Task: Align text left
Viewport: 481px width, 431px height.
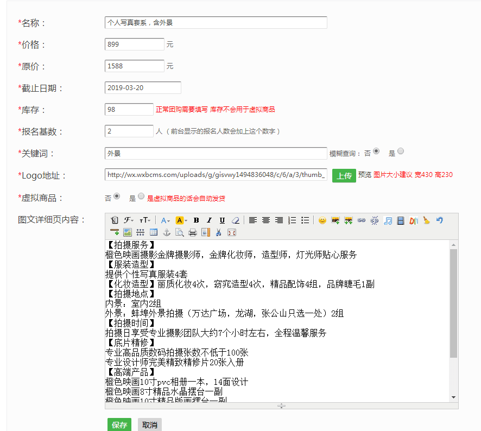Action: point(253,220)
